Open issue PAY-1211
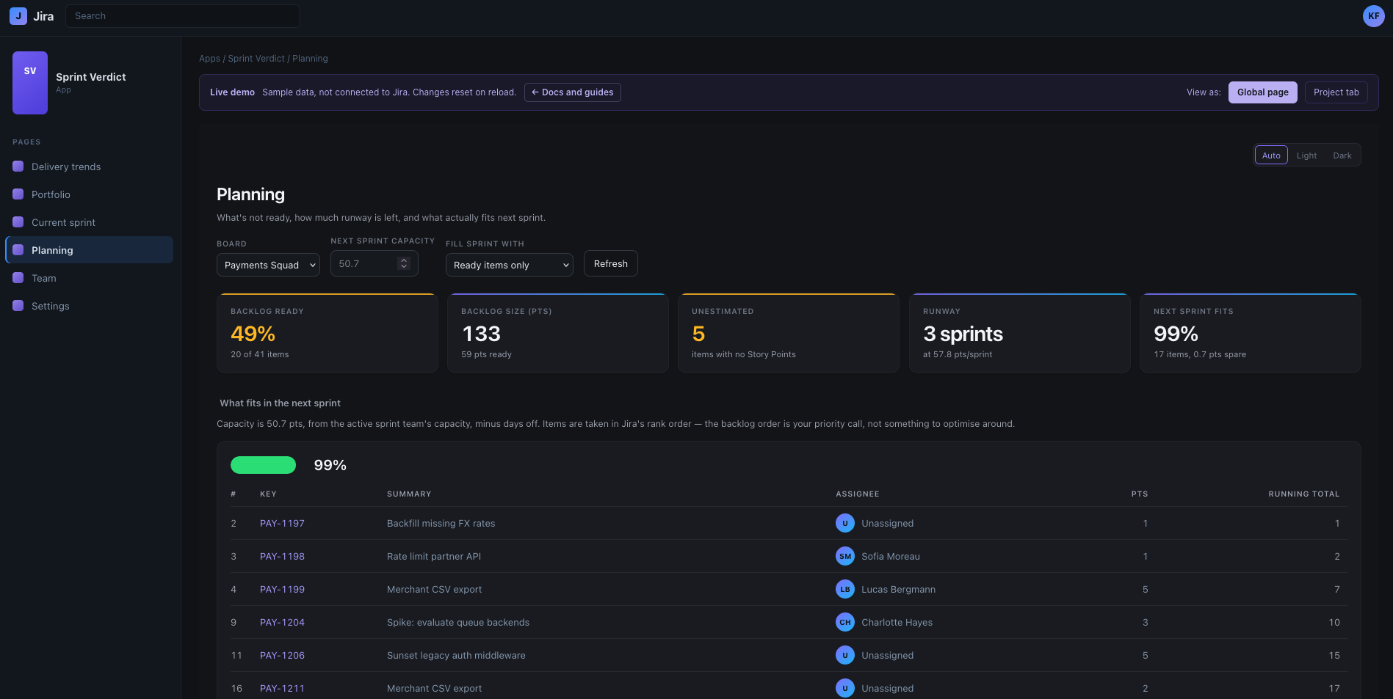1393x699 pixels. (282, 688)
